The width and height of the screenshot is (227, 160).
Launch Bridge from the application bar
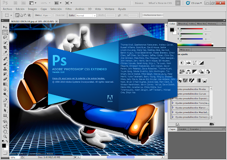[16, 3]
